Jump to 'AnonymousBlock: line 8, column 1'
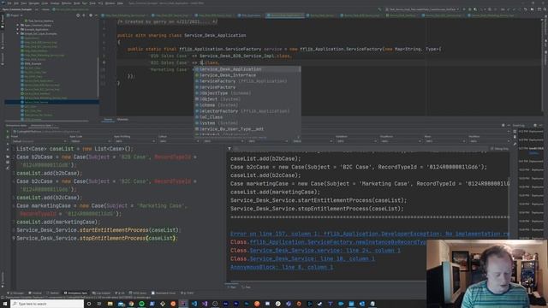Image resolution: width=548 pixels, height=308 pixels. coord(282,267)
